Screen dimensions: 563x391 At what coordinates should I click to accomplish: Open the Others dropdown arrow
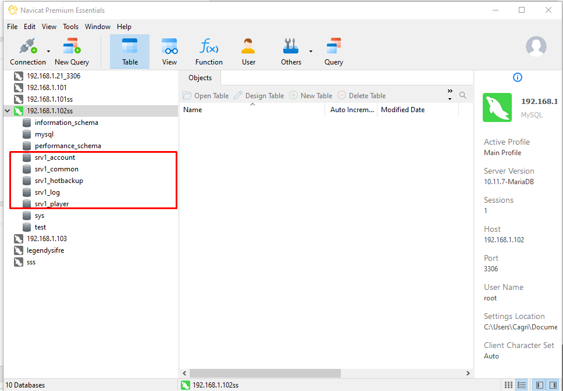311,52
